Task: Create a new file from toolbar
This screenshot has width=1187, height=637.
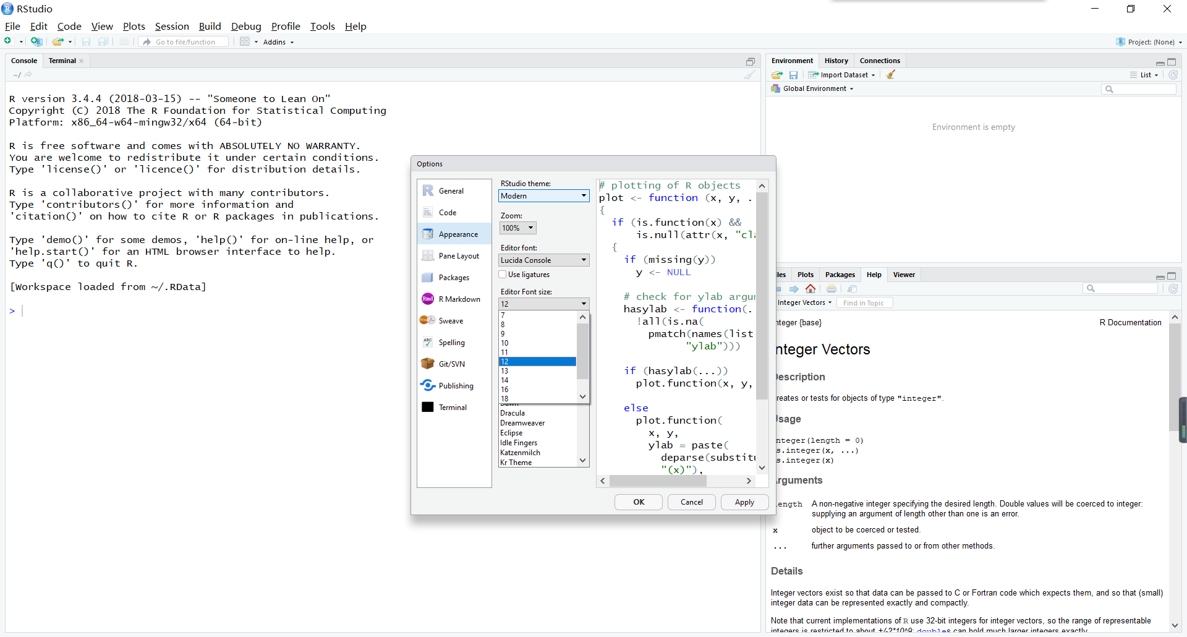Action: point(9,41)
